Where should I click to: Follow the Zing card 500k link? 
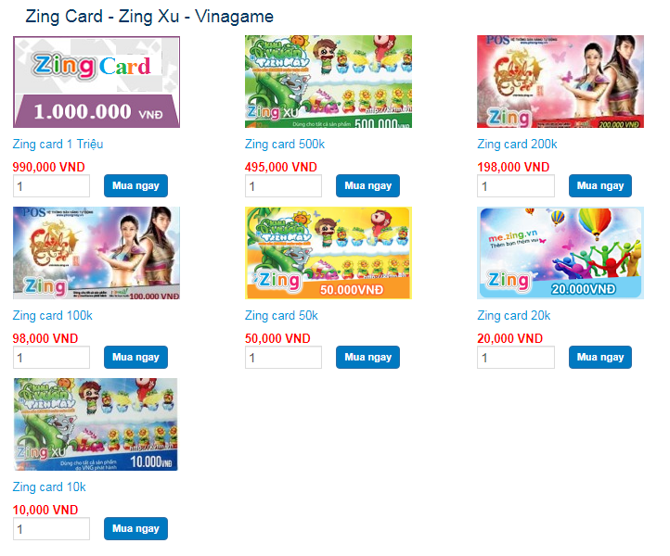pos(285,145)
